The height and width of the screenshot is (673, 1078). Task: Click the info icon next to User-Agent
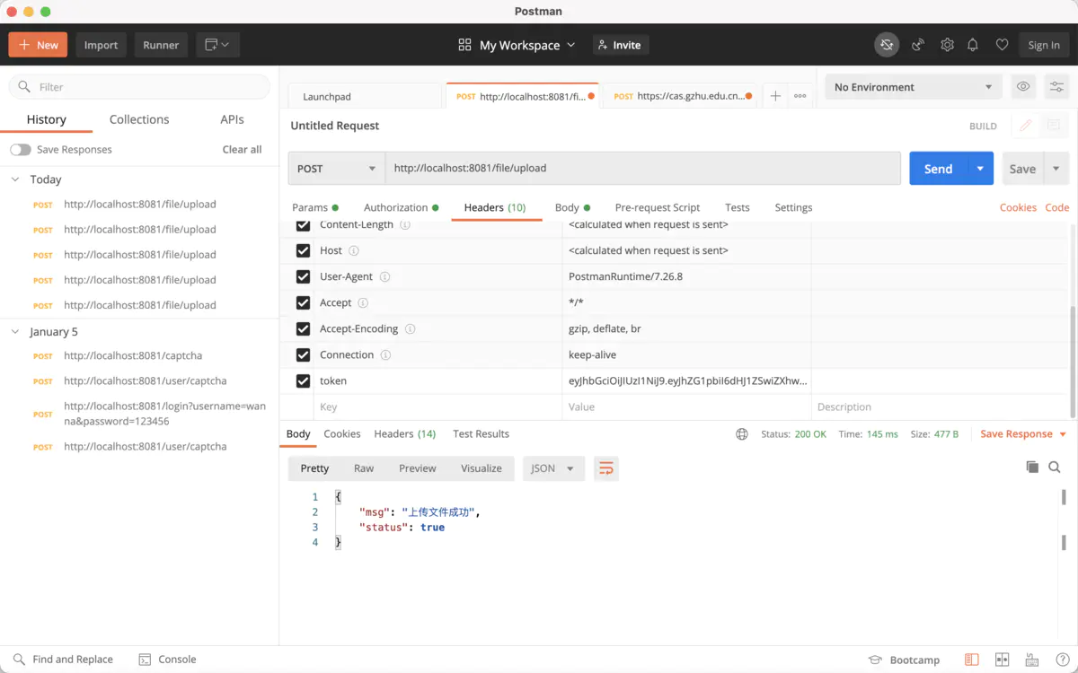(x=385, y=276)
